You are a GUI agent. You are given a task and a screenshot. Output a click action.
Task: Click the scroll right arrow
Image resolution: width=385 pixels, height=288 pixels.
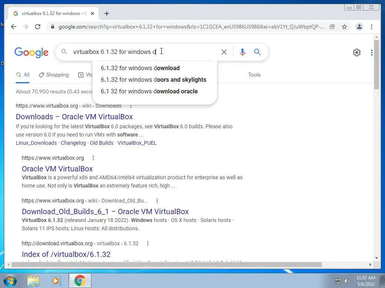pos(370,265)
